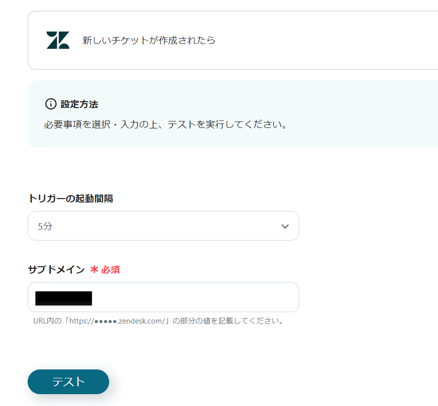Open the トリガーの起動間隔 dropdown

pos(163,226)
